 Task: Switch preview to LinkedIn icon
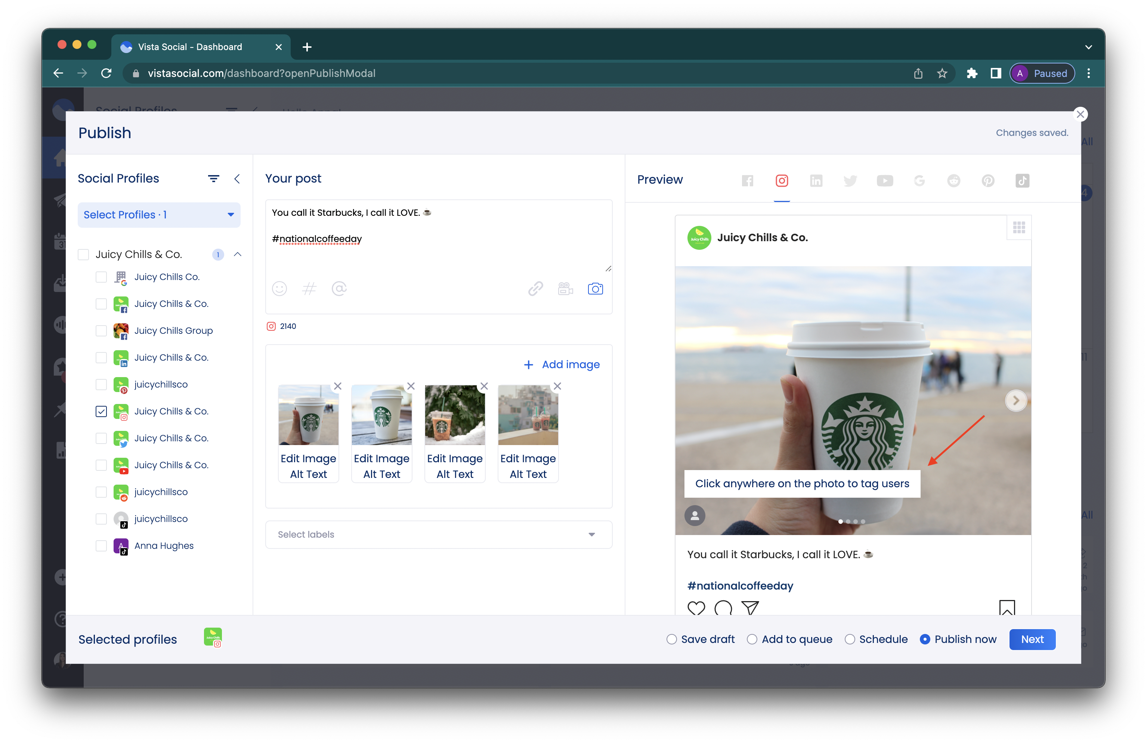pyautogui.click(x=816, y=181)
